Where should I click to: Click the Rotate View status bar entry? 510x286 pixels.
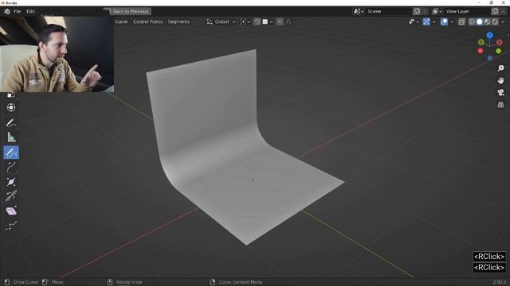click(125, 282)
